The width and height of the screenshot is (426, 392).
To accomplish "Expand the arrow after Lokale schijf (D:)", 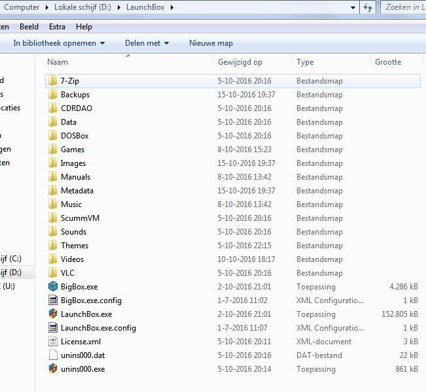I will [119, 7].
